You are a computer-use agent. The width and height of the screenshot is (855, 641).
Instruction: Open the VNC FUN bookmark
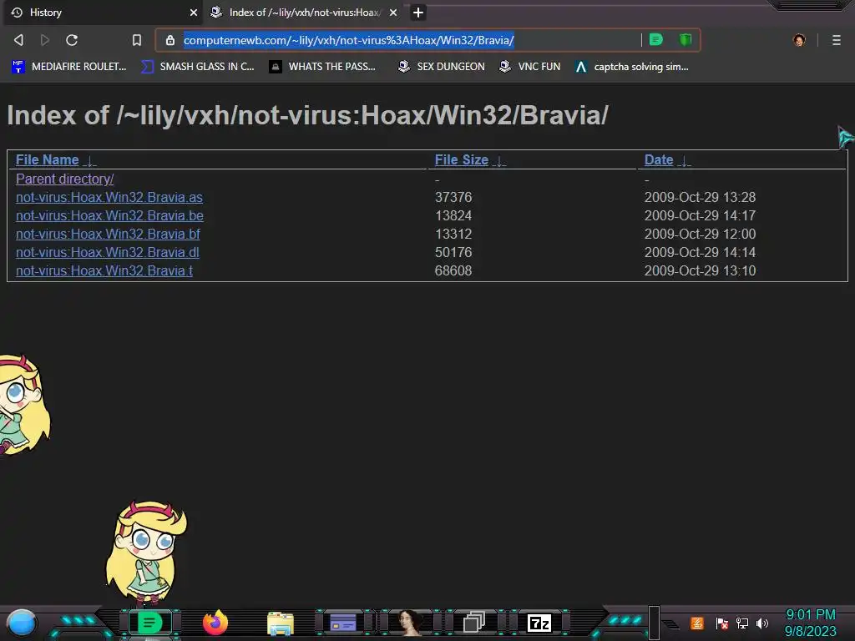[529, 67]
